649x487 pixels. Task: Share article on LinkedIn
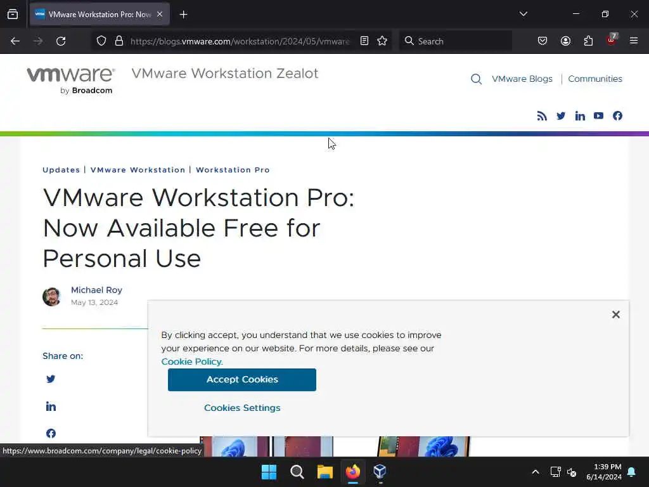(x=51, y=406)
